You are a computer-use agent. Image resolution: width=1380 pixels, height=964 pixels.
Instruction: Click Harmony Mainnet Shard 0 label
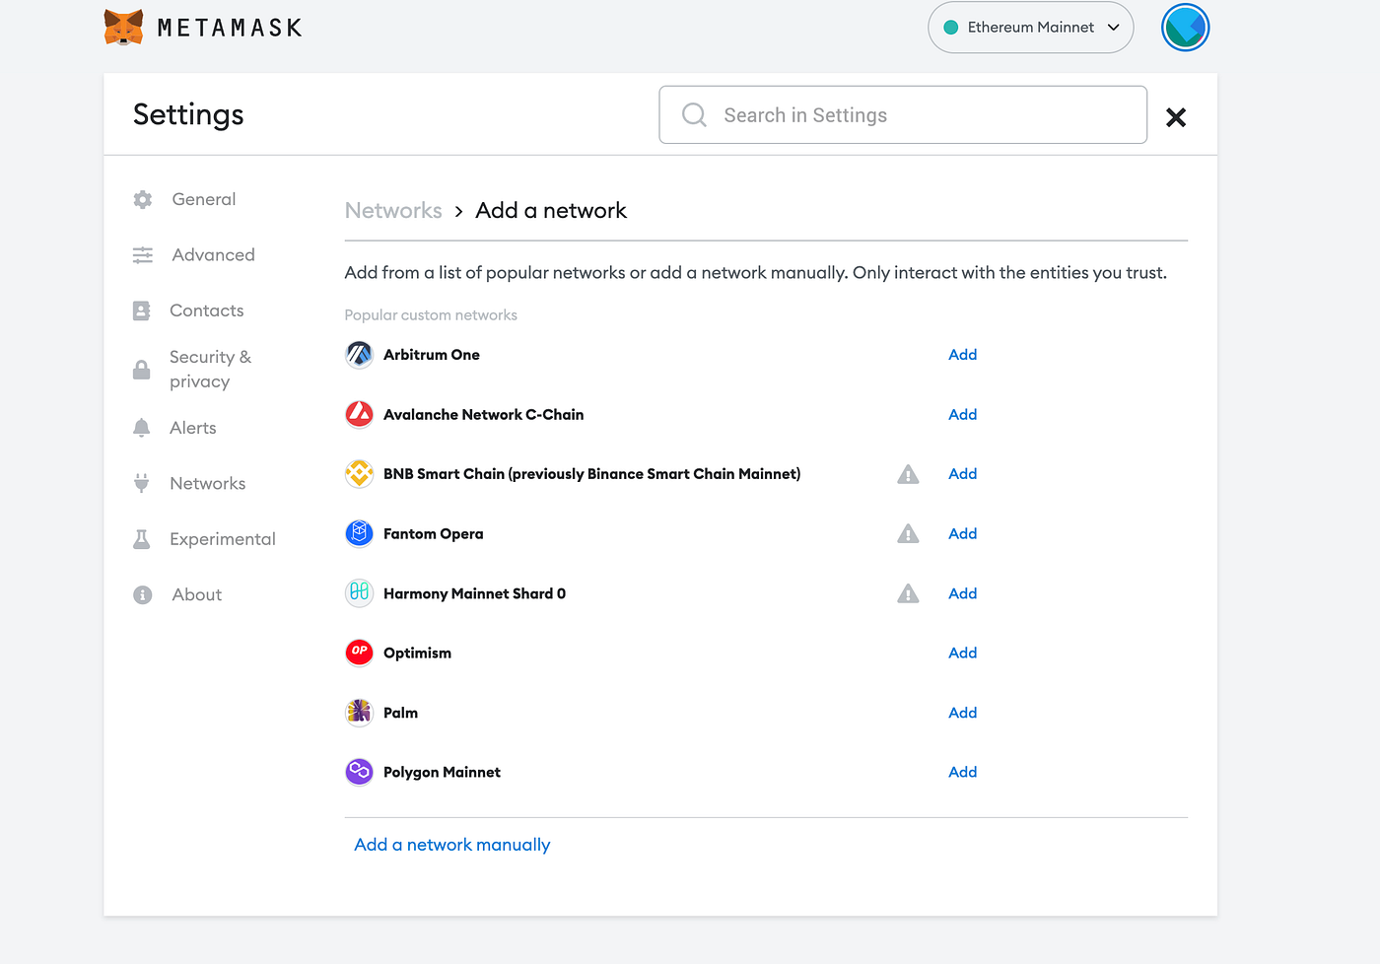pyautogui.click(x=474, y=593)
